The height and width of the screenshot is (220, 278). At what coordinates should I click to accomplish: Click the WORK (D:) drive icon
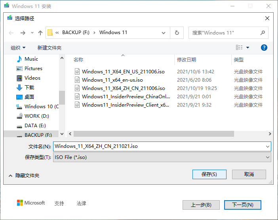click(19, 116)
